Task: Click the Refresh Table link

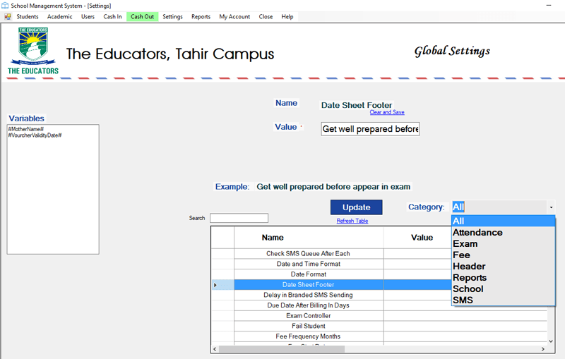Action: 352,221
